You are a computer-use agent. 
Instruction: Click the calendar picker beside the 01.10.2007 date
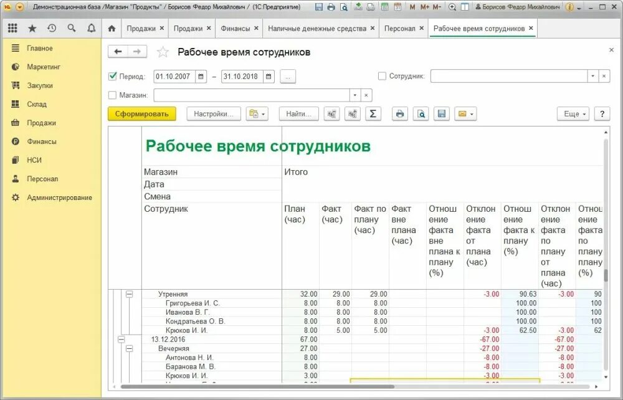[201, 75]
